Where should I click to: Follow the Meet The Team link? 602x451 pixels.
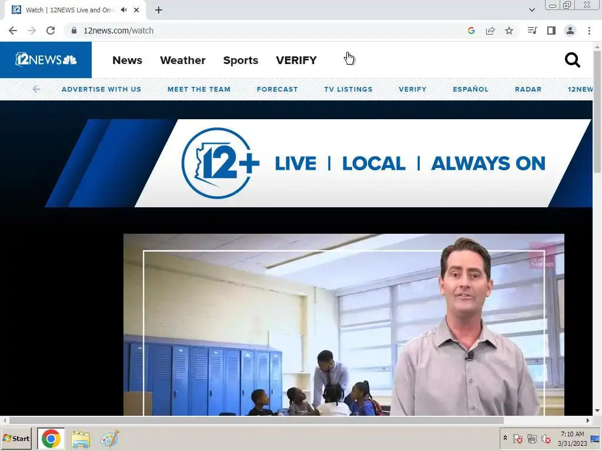[199, 89]
